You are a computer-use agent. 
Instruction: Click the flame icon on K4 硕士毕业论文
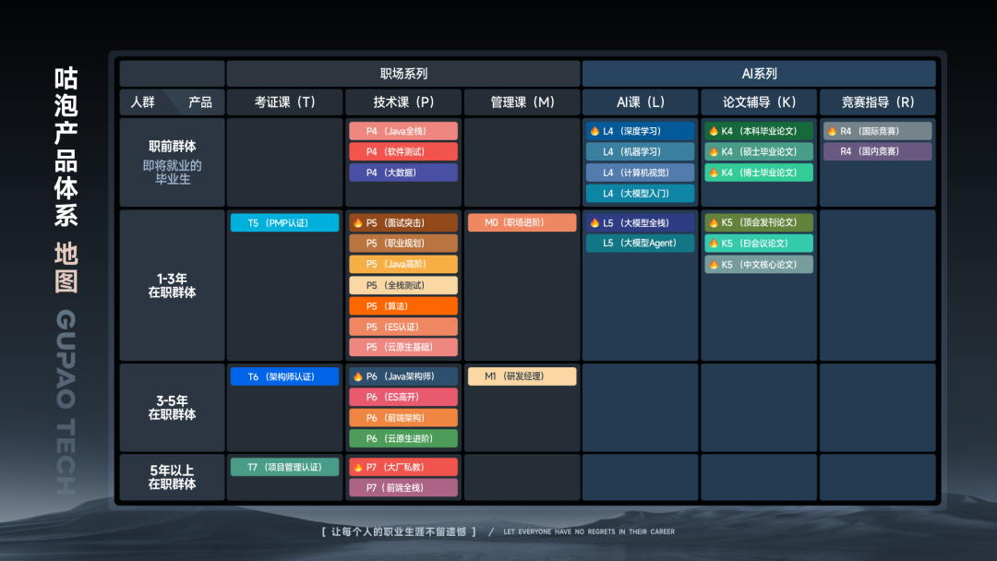[714, 152]
